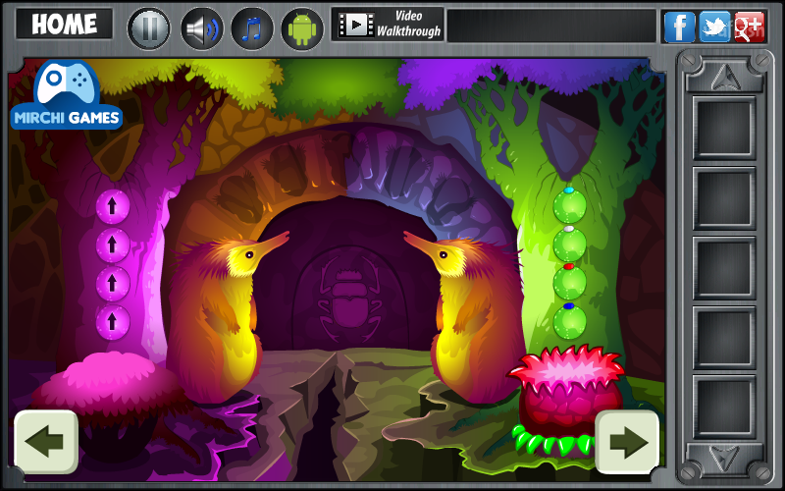Click the second arrow orb on pink tree

pyautogui.click(x=113, y=245)
